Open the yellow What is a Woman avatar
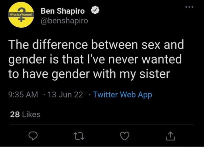 pyautogui.click(x=21, y=15)
